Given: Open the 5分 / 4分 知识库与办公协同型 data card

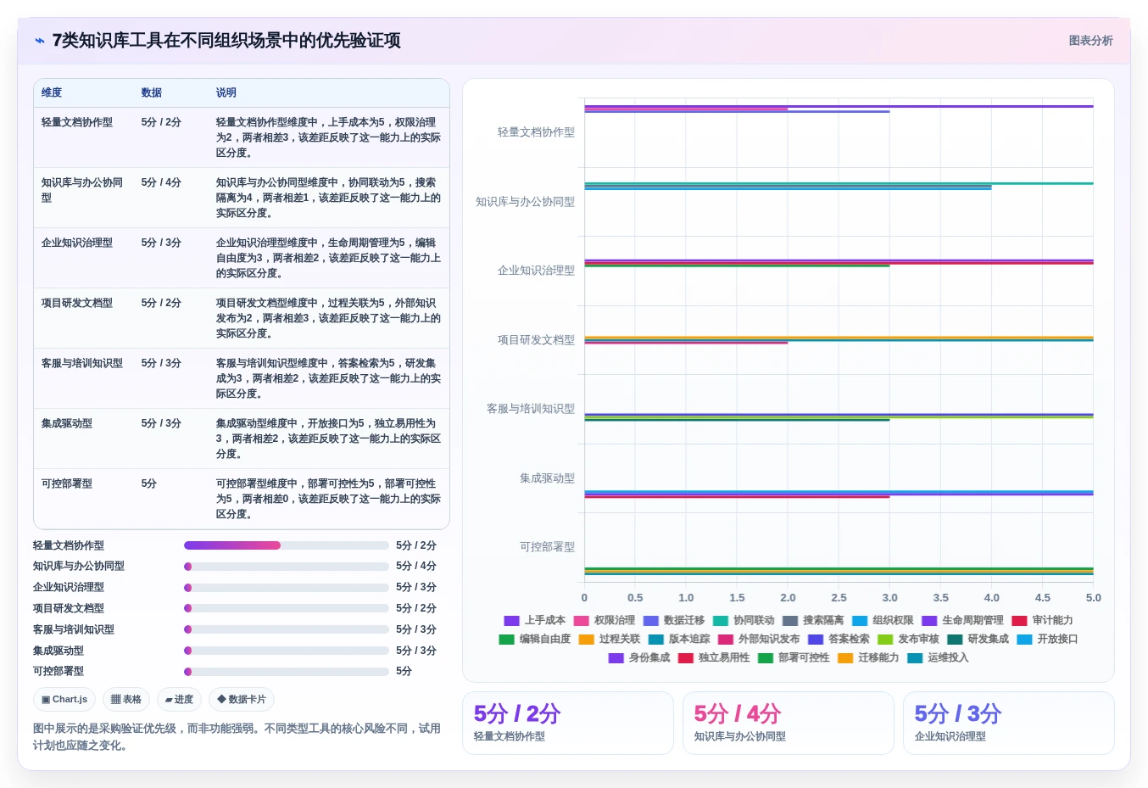Looking at the screenshot, I should coord(789,723).
